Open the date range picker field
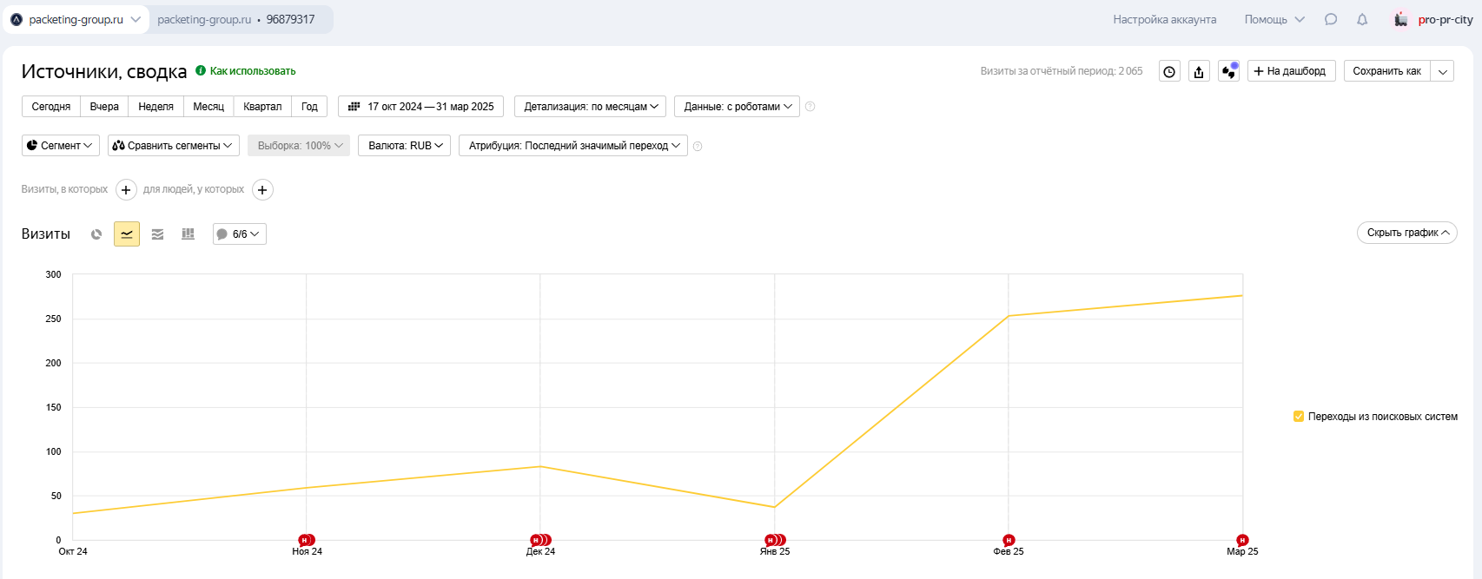The image size is (1482, 579). (x=421, y=107)
